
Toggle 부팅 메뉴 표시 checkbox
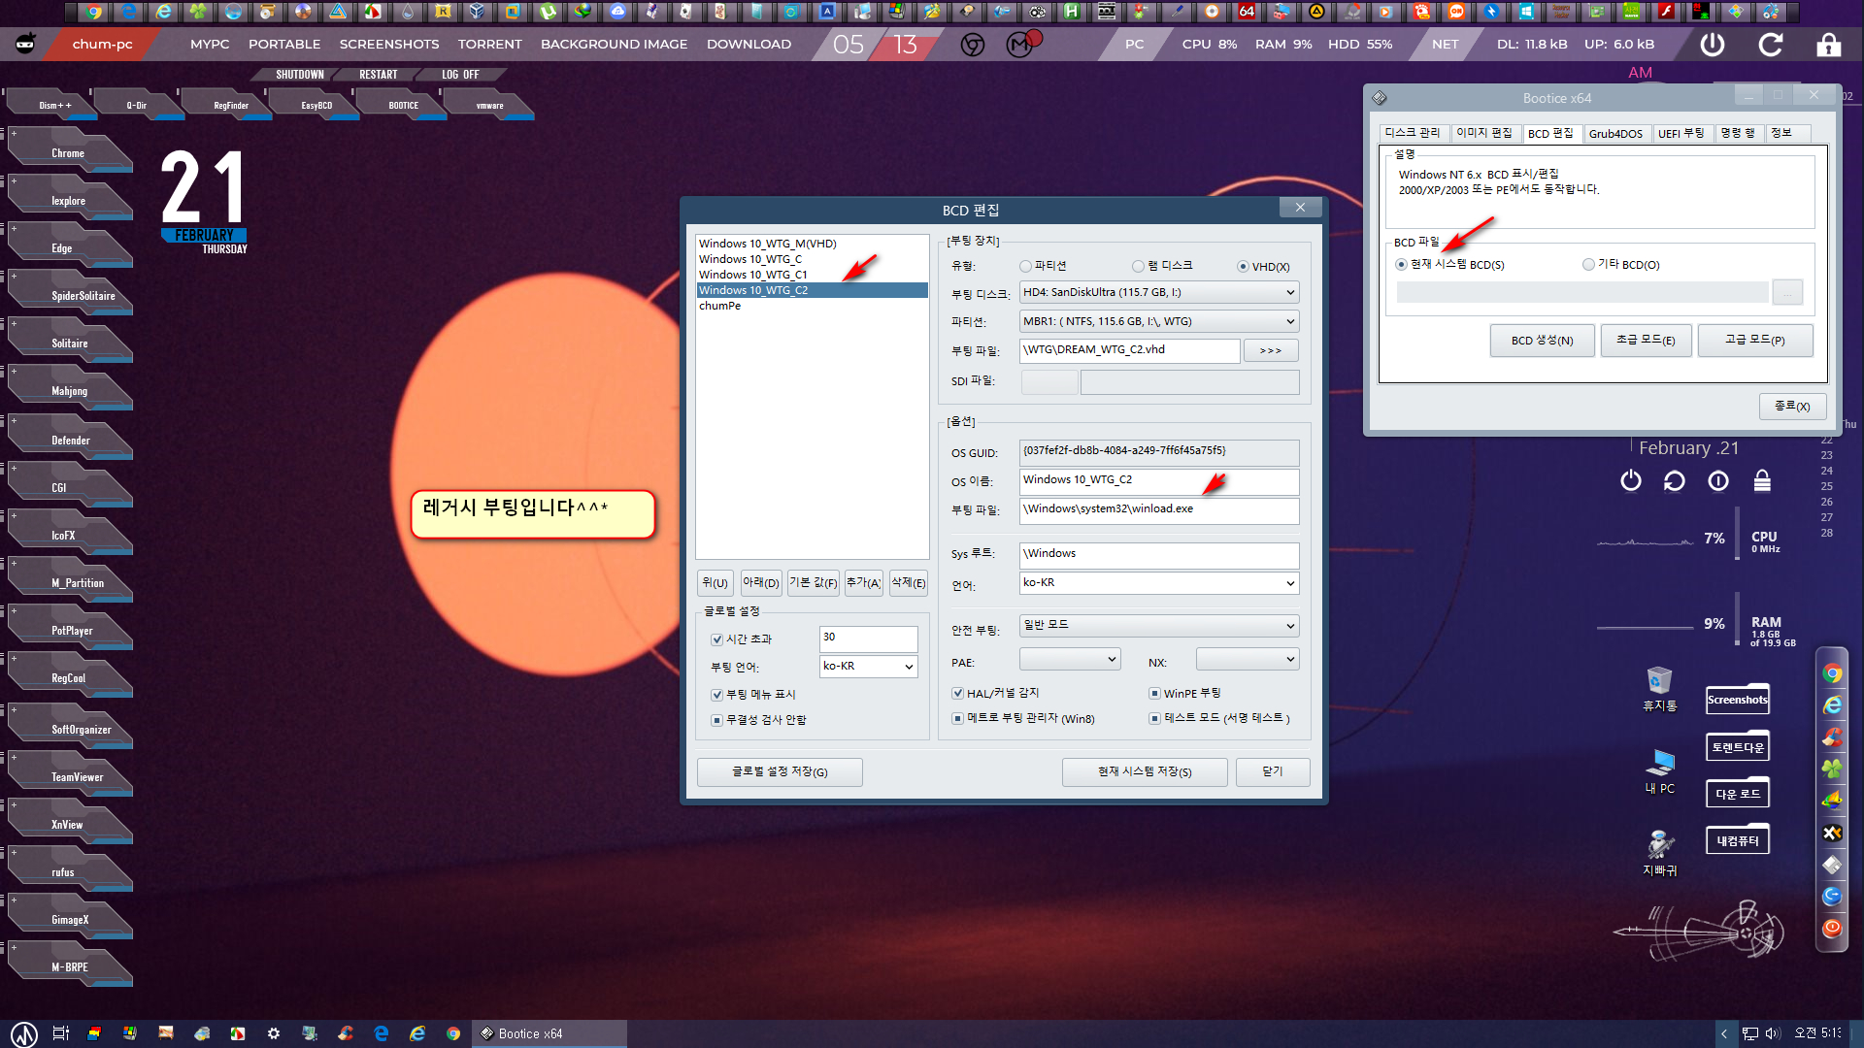[x=716, y=695]
